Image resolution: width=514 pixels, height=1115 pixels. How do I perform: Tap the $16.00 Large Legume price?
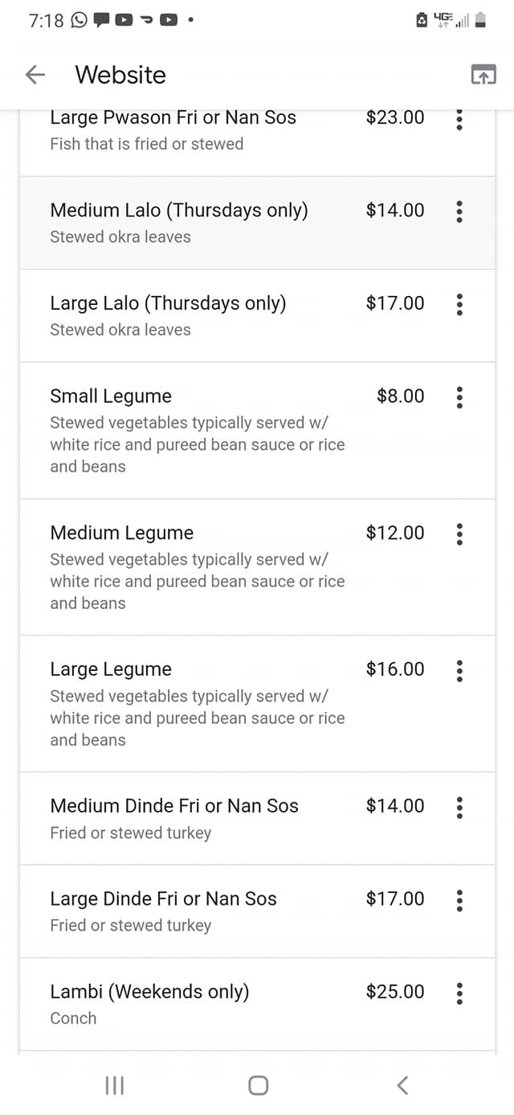click(395, 669)
